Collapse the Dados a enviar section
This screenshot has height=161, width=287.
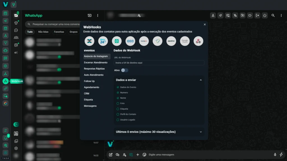201,80
